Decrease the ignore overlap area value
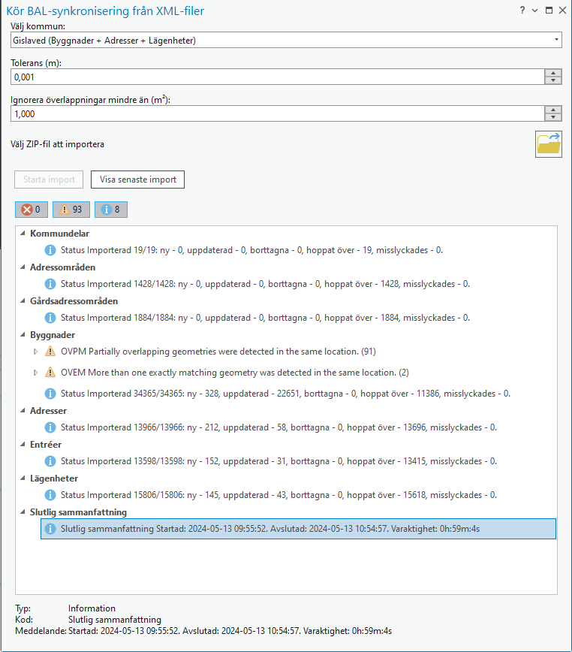The image size is (572, 652). 553,117
